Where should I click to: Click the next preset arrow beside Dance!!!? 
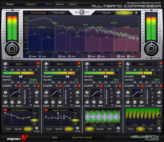49,4
